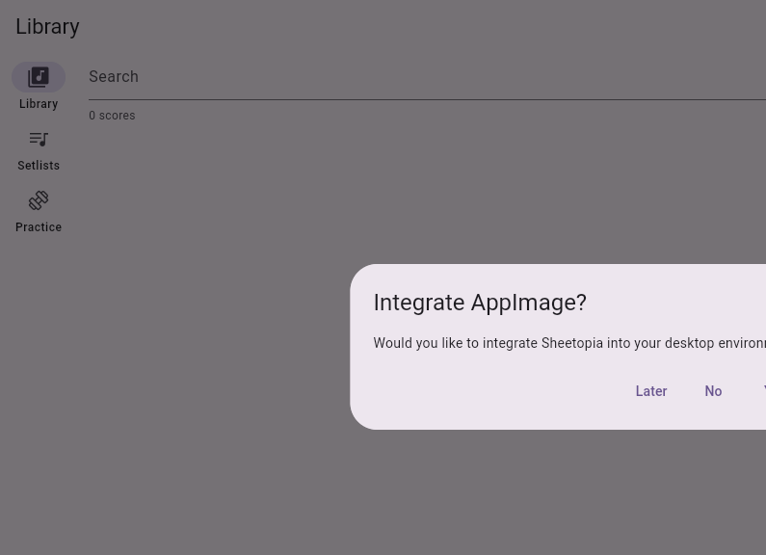Viewport: 766px width, 555px height.
Task: Select the Library label in sidebar
Action: [x=39, y=104]
